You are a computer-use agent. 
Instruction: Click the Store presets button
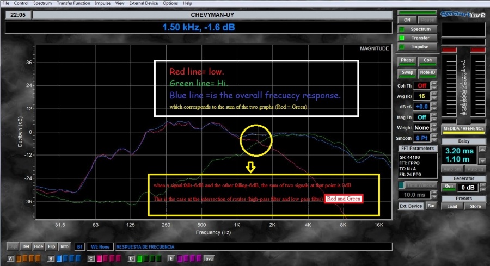coord(475,206)
